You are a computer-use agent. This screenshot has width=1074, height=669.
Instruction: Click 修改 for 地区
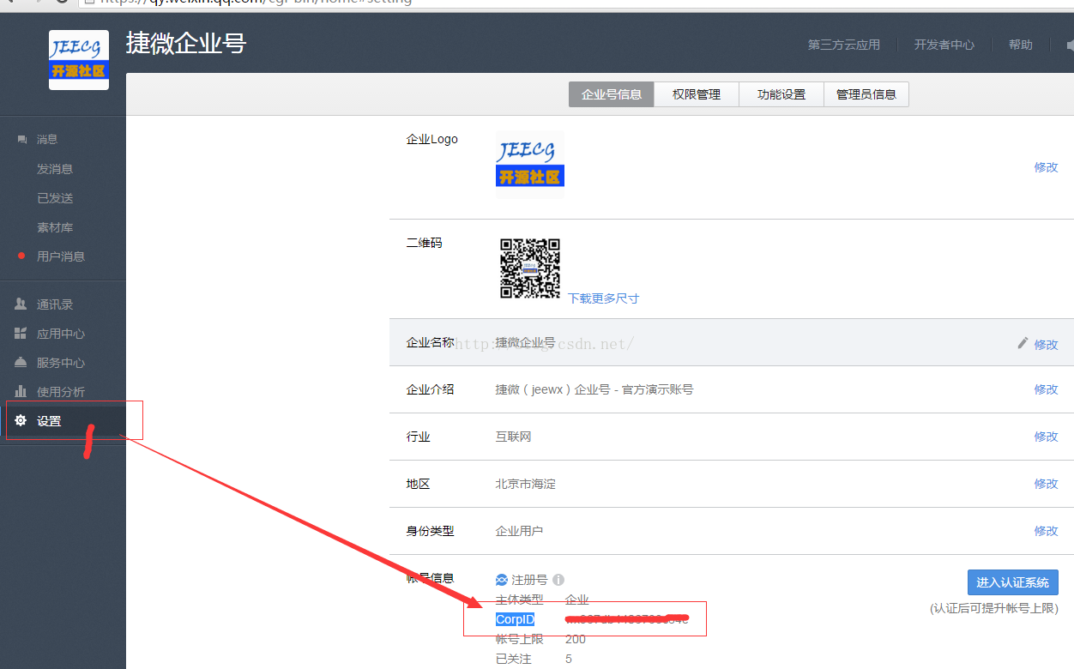pos(1046,484)
